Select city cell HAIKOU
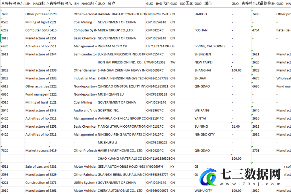This screenshot has width=291, height=194. click(213, 14)
